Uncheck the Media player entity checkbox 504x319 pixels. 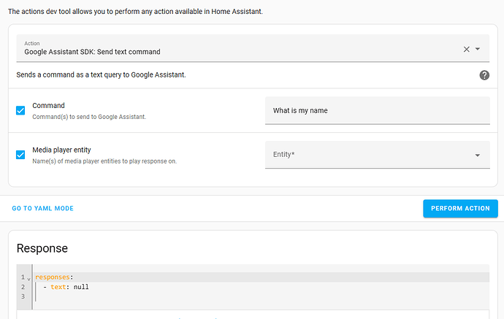[x=20, y=155]
